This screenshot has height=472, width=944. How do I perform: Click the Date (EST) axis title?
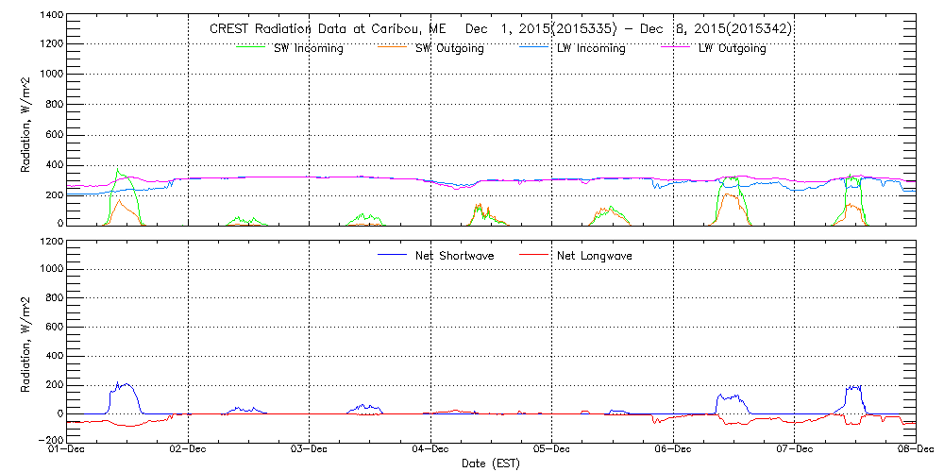[x=491, y=464]
